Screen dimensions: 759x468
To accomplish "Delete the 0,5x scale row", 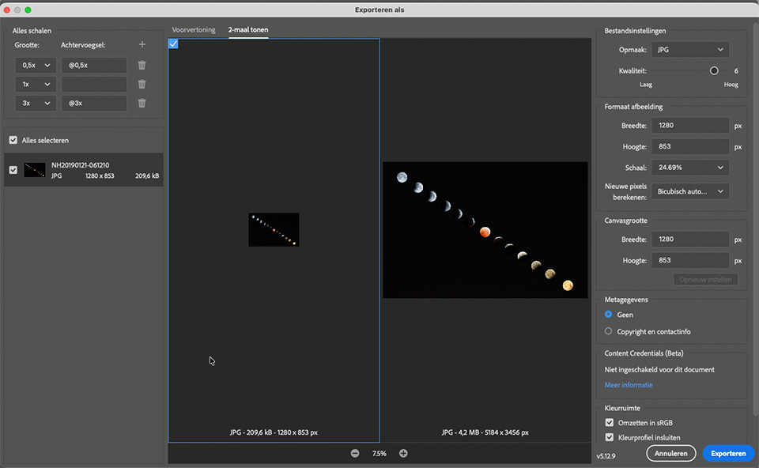I will pyautogui.click(x=142, y=66).
